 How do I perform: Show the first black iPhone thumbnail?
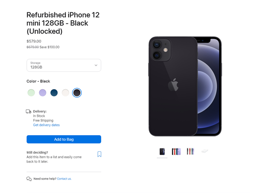click(162, 152)
